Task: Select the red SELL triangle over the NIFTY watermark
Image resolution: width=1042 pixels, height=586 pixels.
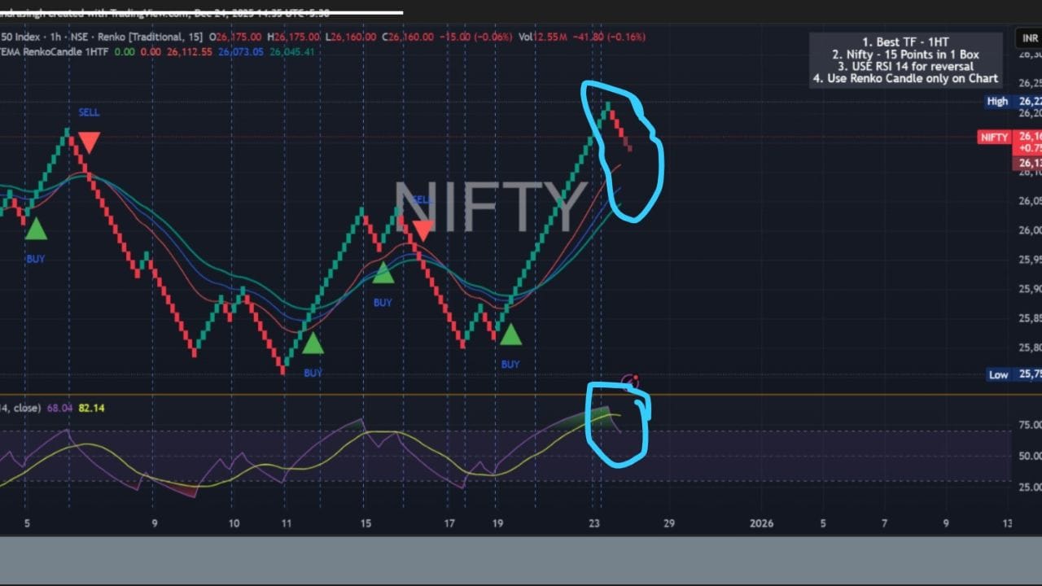Action: (x=422, y=230)
